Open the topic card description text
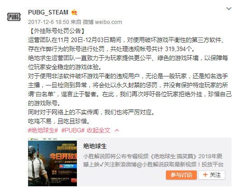237x189 pixels. coord(153,161)
